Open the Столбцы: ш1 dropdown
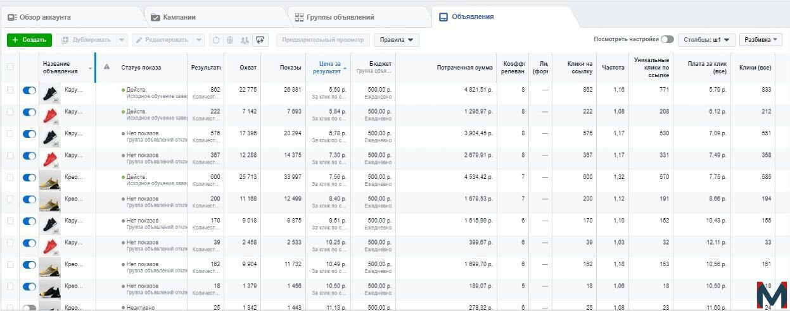The width and height of the screenshot is (790, 311). [706, 40]
